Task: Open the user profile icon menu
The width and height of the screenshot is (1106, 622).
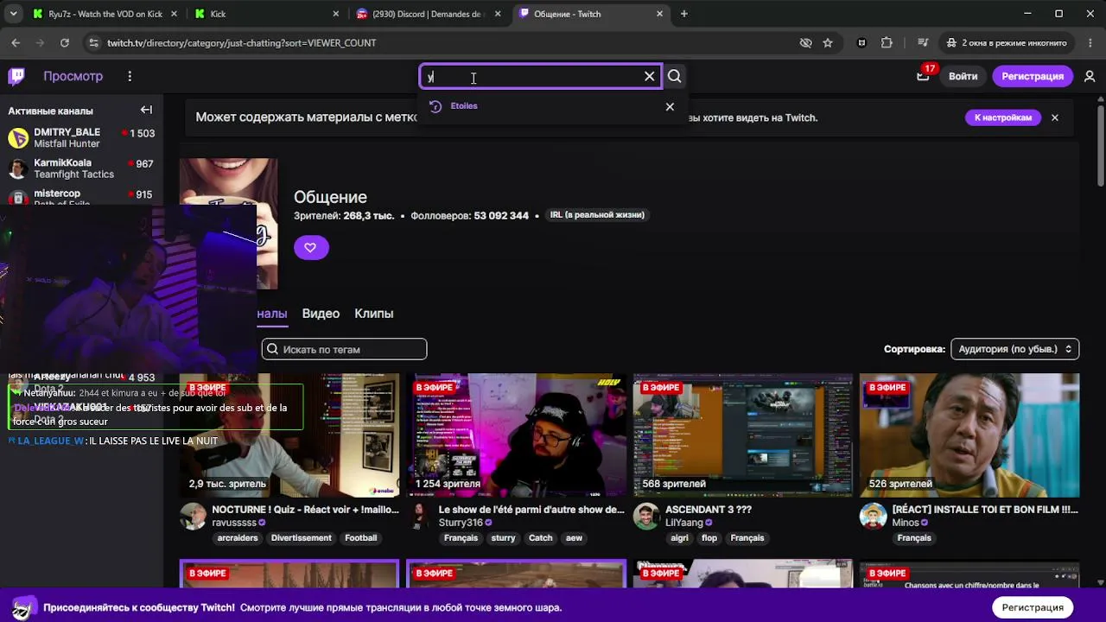Action: point(1090,76)
